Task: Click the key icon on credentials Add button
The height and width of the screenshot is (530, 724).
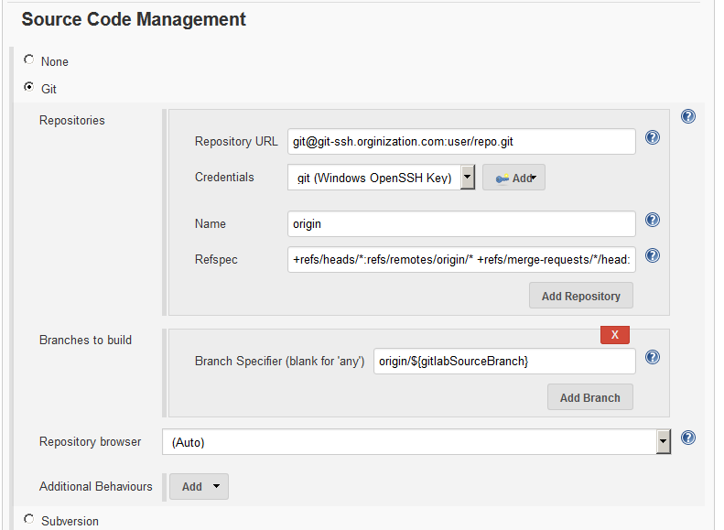Action: click(502, 178)
